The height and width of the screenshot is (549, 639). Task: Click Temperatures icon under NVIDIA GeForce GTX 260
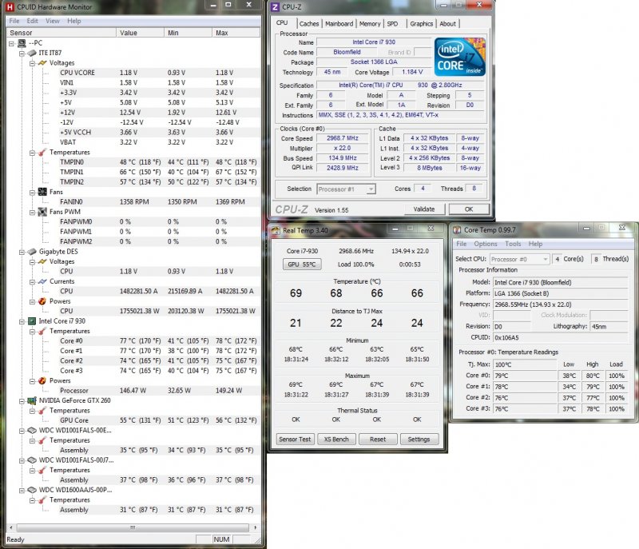(x=42, y=411)
